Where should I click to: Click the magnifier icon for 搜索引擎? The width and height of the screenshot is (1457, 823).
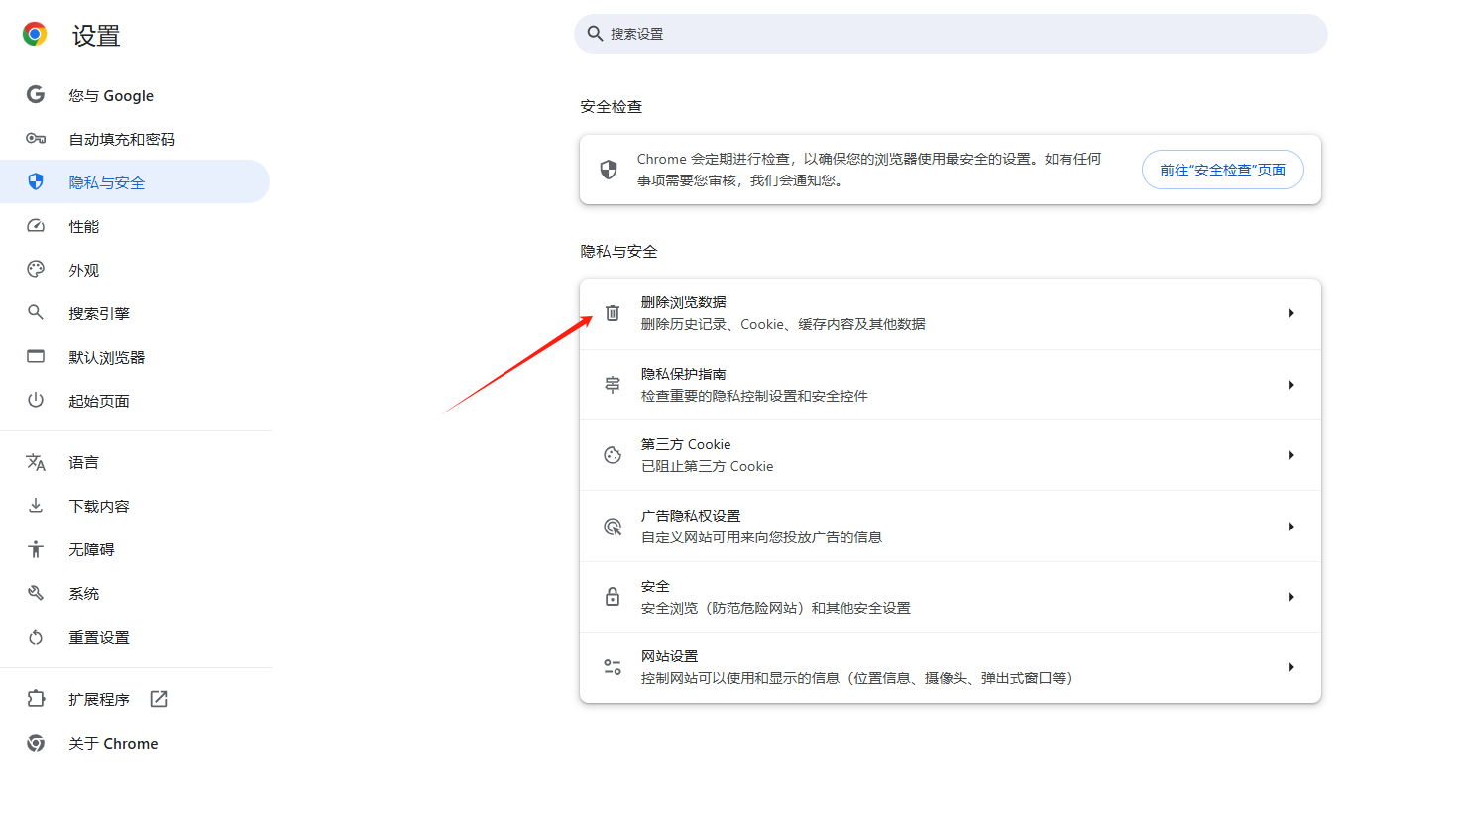click(x=36, y=312)
